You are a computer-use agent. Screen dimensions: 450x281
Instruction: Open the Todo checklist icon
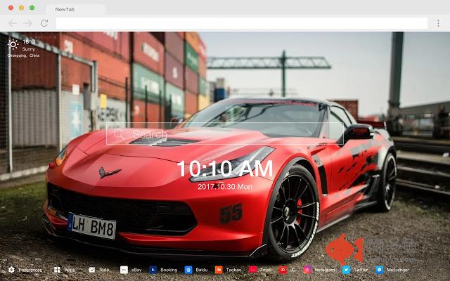92,270
